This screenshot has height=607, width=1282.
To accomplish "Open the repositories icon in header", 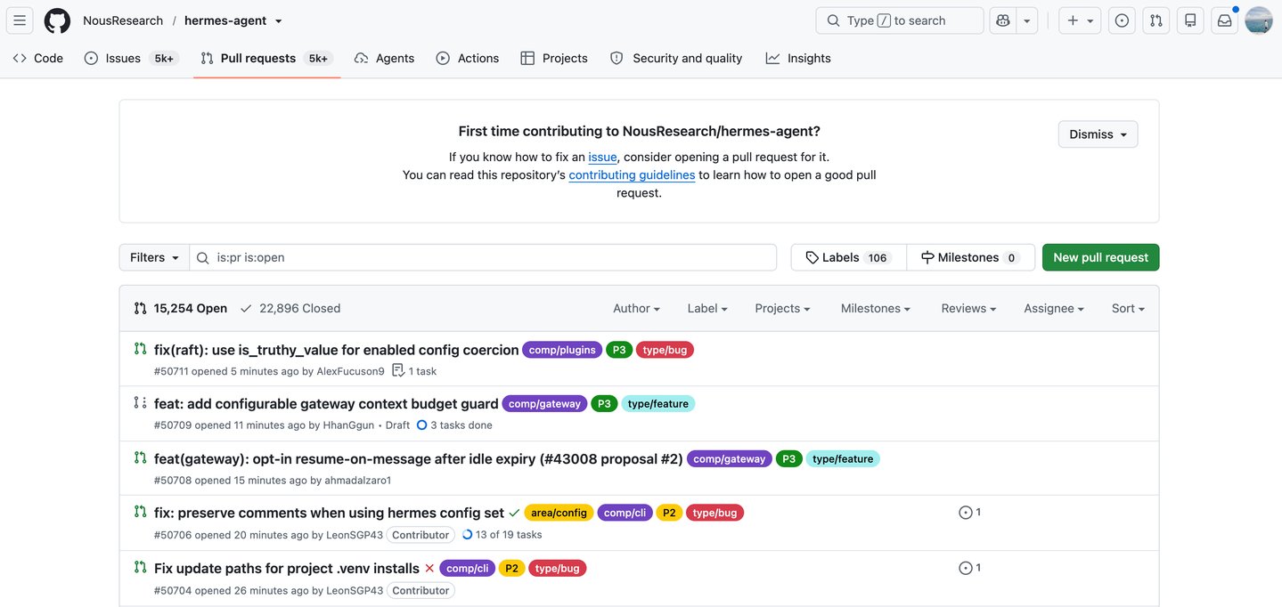I will [1190, 20].
